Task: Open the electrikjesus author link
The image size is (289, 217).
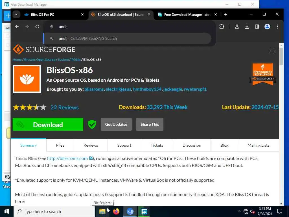Action: [x=118, y=89]
